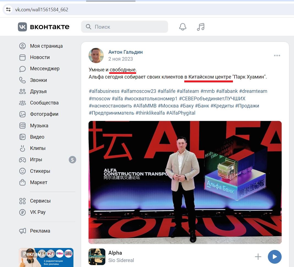Image resolution: width=294 pixels, height=267 pixels.
Task: Click the VK Pay ruble icon
Action: pos(23,212)
